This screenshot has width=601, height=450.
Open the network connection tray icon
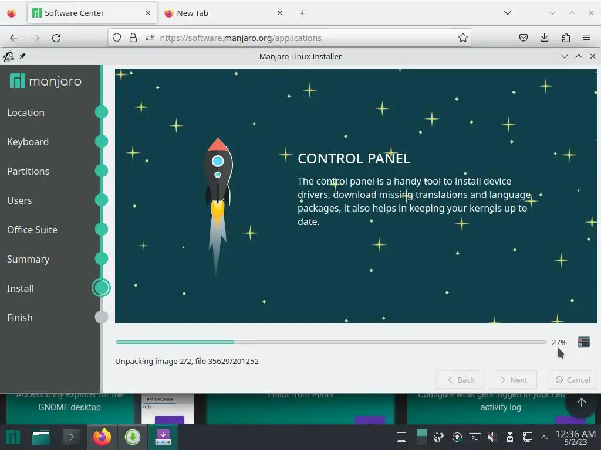point(528,437)
